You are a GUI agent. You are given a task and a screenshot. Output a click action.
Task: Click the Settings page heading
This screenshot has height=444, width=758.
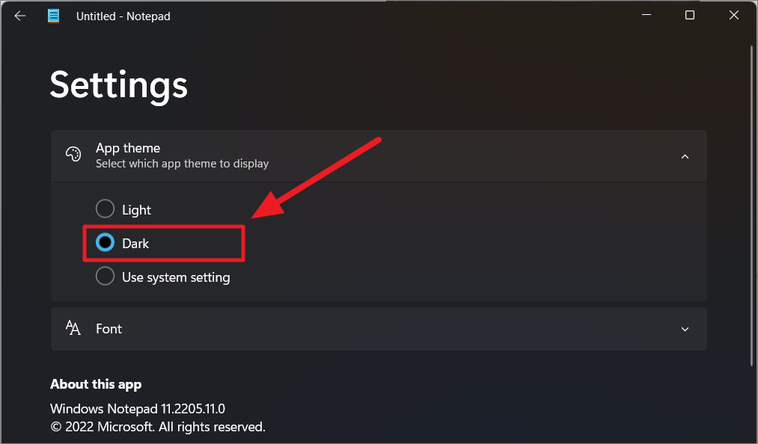coord(119,85)
